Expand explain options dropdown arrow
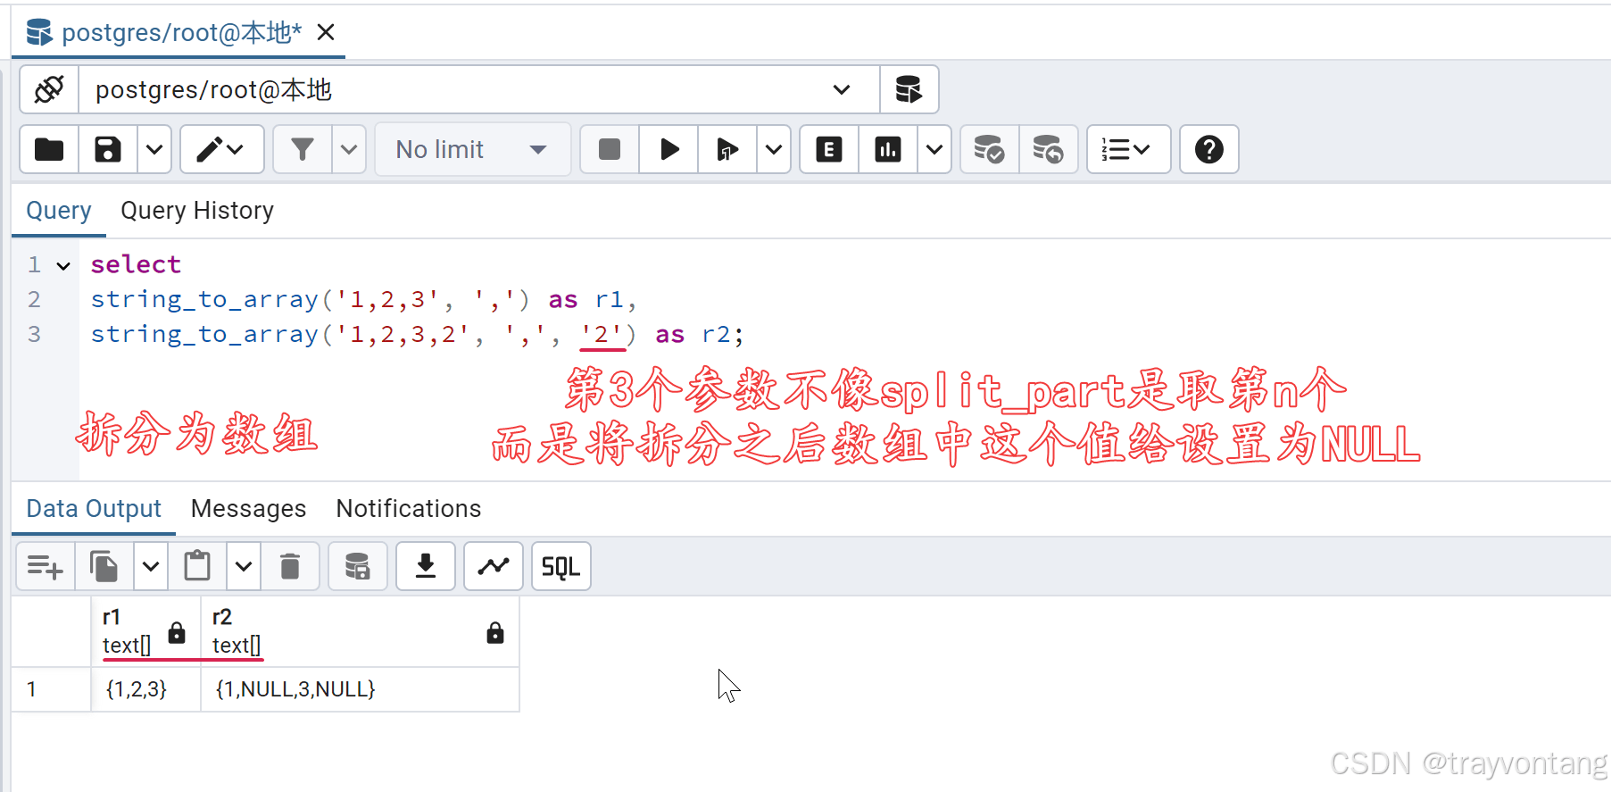 pyautogui.click(x=934, y=149)
